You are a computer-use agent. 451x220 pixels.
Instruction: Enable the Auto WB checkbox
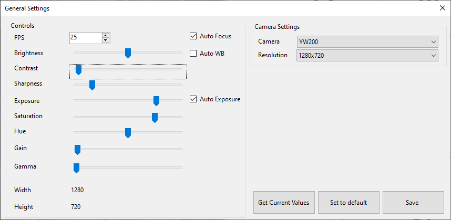[193, 54]
